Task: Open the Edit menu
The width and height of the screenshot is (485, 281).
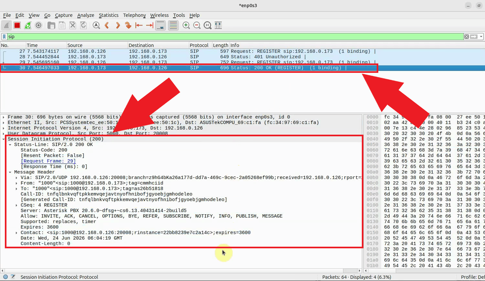Action: pyautogui.click(x=20, y=15)
